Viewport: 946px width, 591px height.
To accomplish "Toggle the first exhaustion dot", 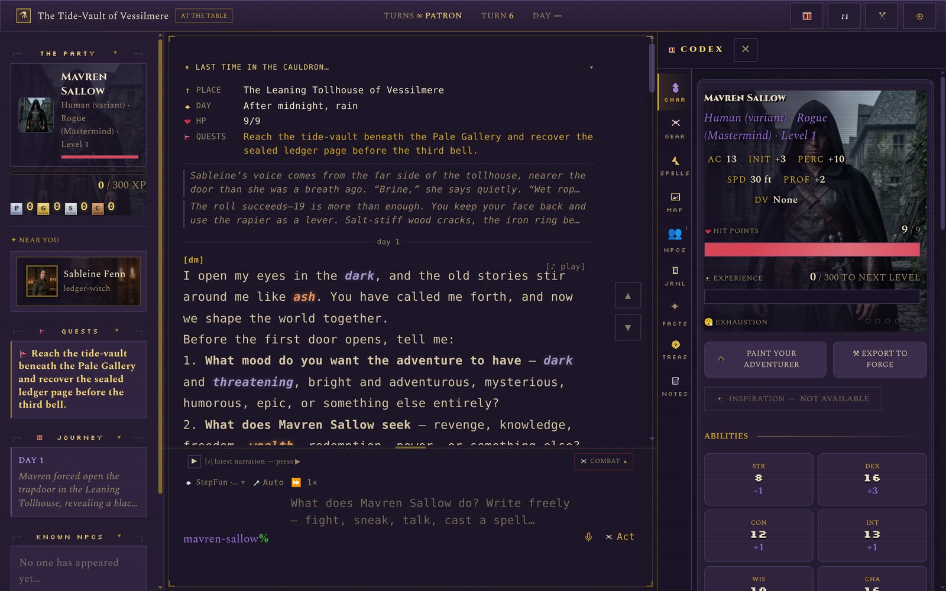I will (868, 321).
